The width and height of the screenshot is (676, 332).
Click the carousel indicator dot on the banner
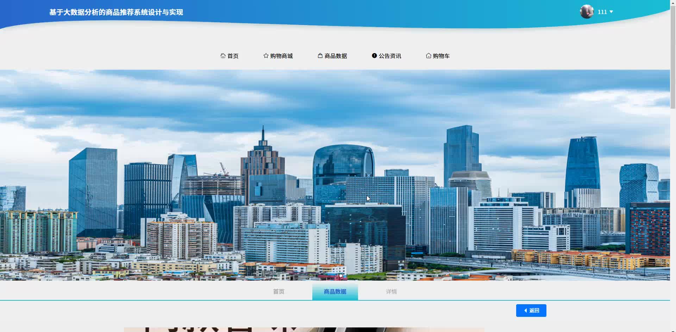pos(341,276)
